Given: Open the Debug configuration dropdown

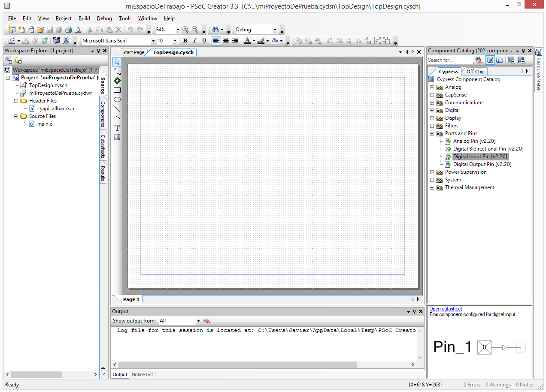Looking at the screenshot, I should (275, 30).
